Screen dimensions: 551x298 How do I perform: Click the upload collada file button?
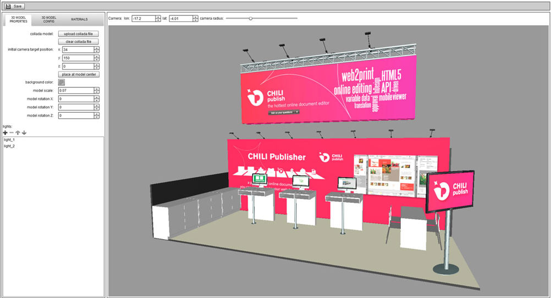pyautogui.click(x=79, y=34)
